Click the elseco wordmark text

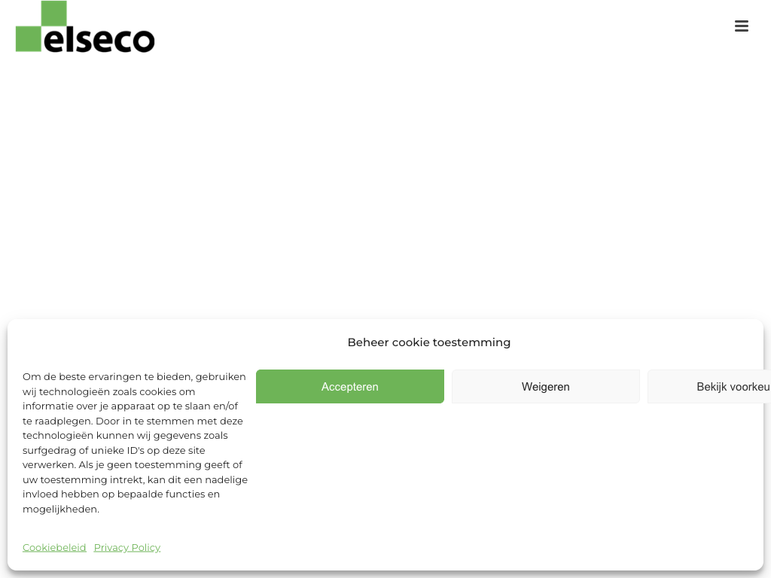(99, 39)
